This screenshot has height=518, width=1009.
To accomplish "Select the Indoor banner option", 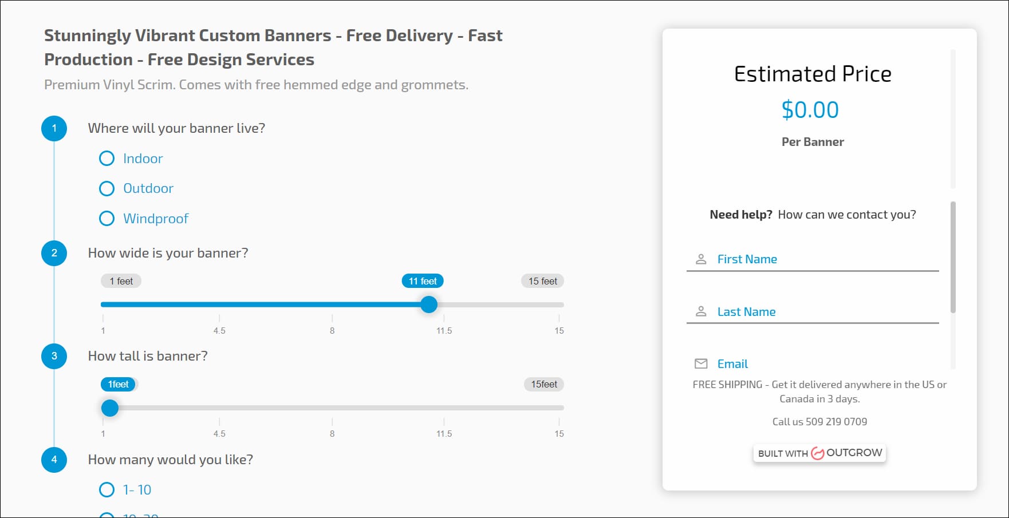I will tap(107, 159).
